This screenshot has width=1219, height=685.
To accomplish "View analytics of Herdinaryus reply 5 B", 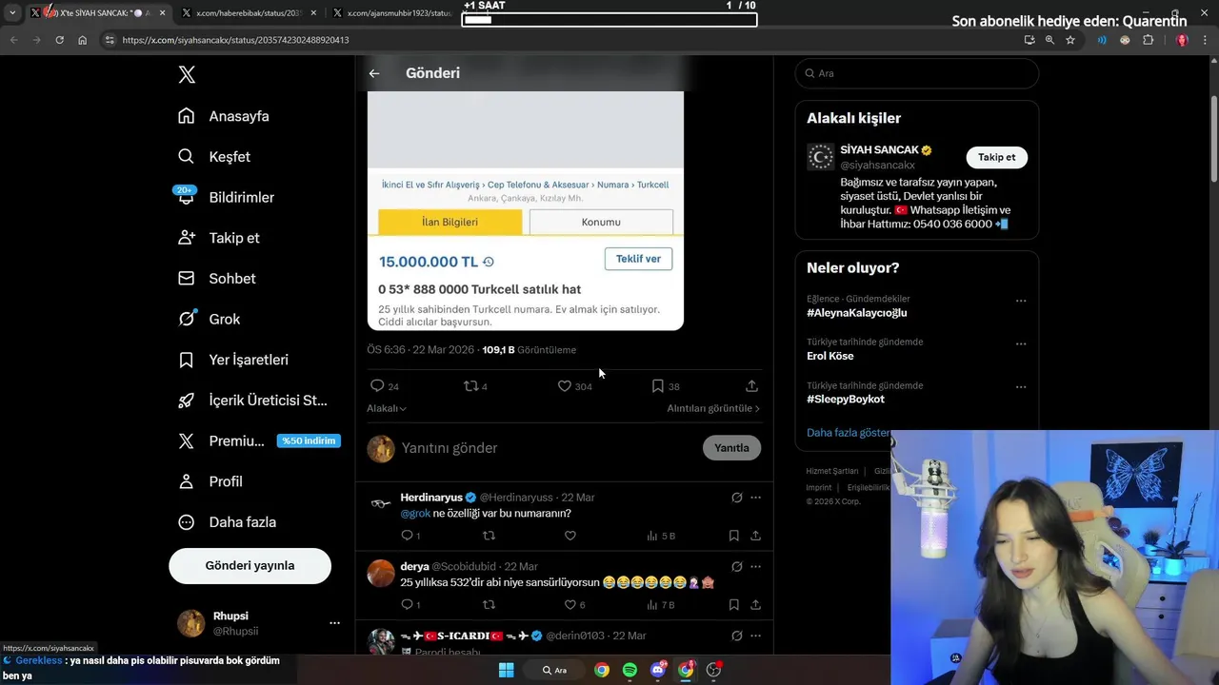I will (x=661, y=536).
